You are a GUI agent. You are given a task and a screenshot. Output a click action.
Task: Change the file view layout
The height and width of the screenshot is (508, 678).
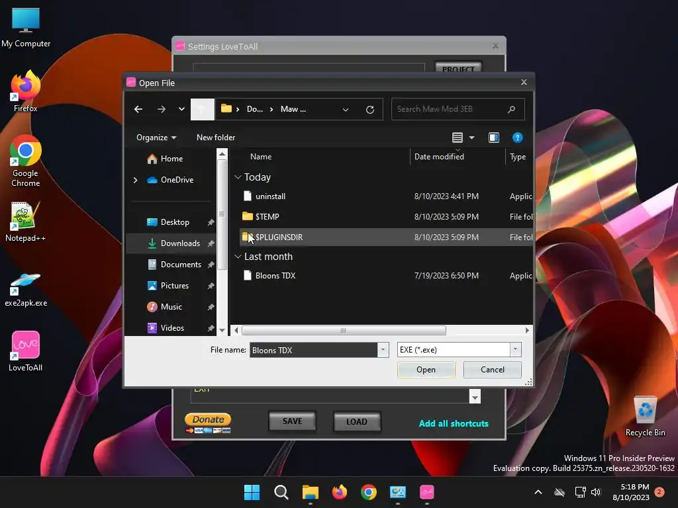[x=458, y=138]
